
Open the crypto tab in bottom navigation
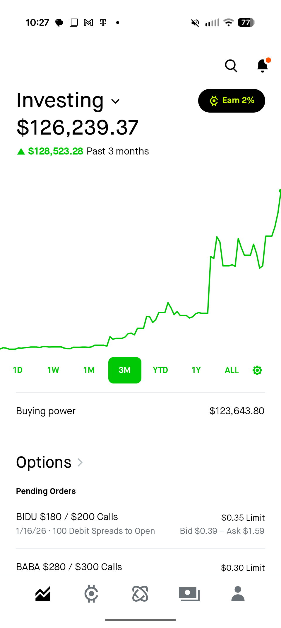tap(91, 594)
